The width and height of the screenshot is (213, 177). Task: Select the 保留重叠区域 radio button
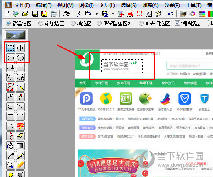[x=99, y=23]
